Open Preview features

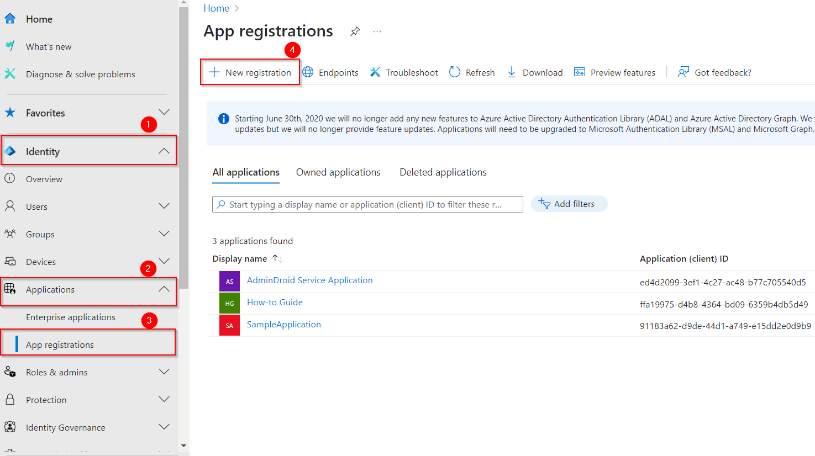614,72
